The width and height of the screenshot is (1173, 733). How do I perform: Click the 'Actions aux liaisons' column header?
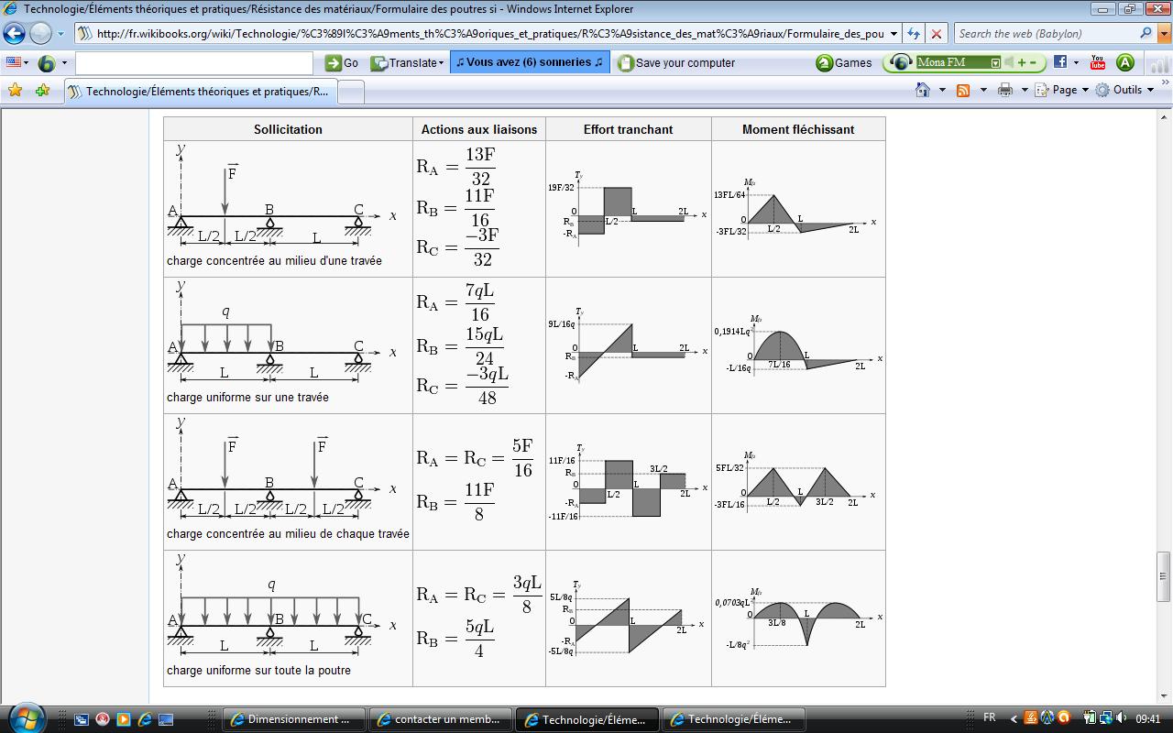[x=479, y=129]
